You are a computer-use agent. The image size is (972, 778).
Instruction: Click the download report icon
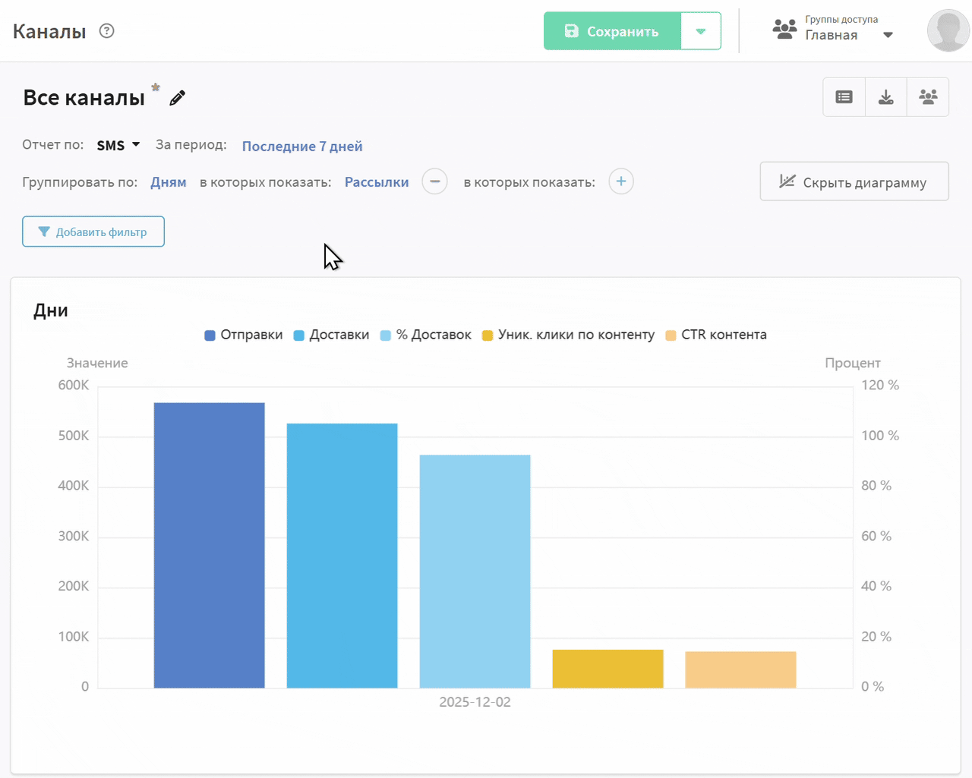(885, 97)
